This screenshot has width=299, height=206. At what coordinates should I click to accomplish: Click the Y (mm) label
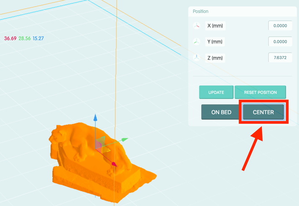pos(215,41)
